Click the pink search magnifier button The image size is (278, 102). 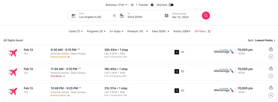click(206, 16)
